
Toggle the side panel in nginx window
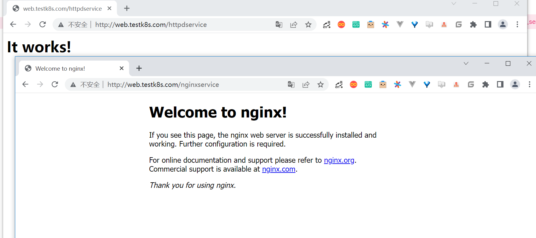500,84
